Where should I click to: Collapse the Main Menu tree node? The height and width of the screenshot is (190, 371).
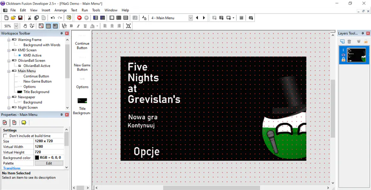click(9, 71)
